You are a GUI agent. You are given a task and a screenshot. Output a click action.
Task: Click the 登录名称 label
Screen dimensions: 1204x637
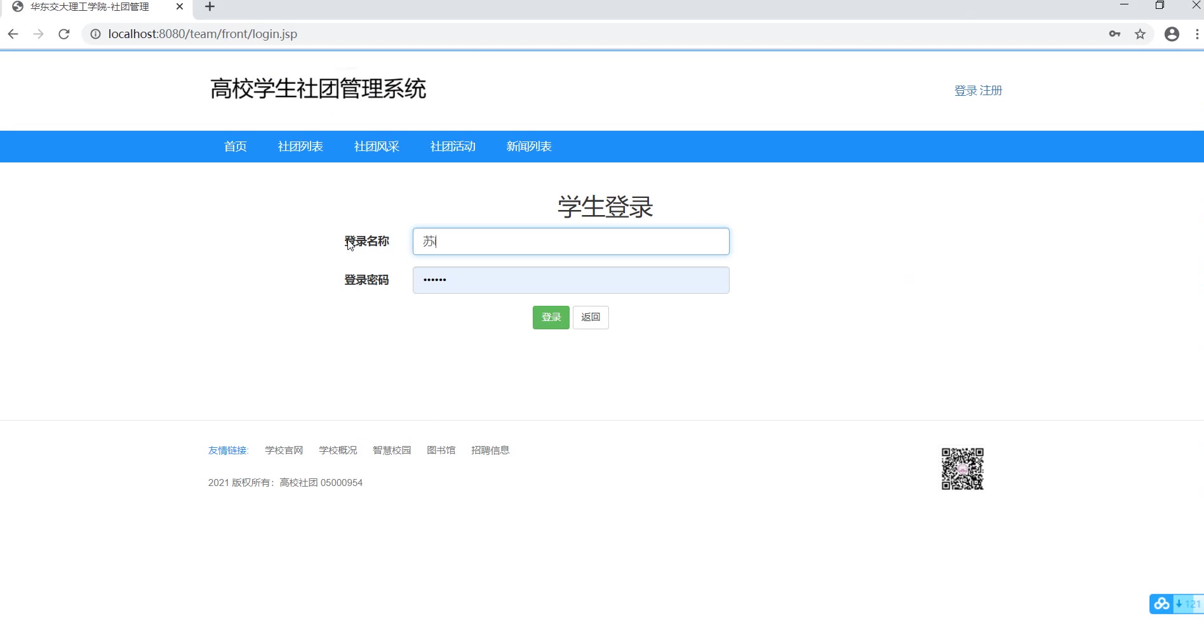366,242
